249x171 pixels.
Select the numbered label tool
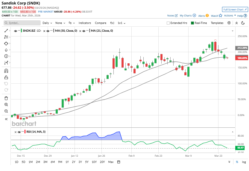(6, 56)
